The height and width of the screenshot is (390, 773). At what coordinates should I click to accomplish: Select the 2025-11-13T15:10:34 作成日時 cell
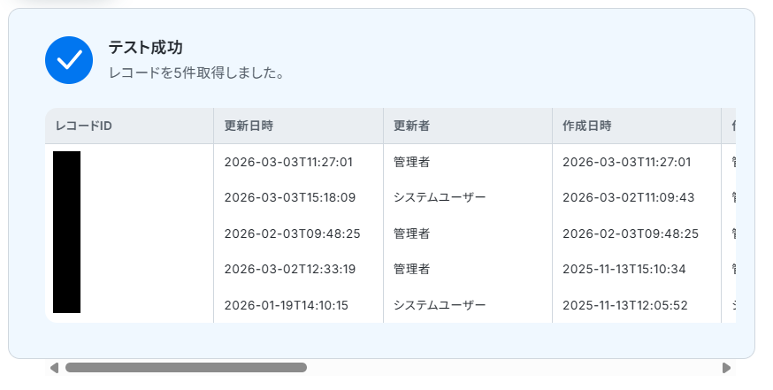pos(628,269)
